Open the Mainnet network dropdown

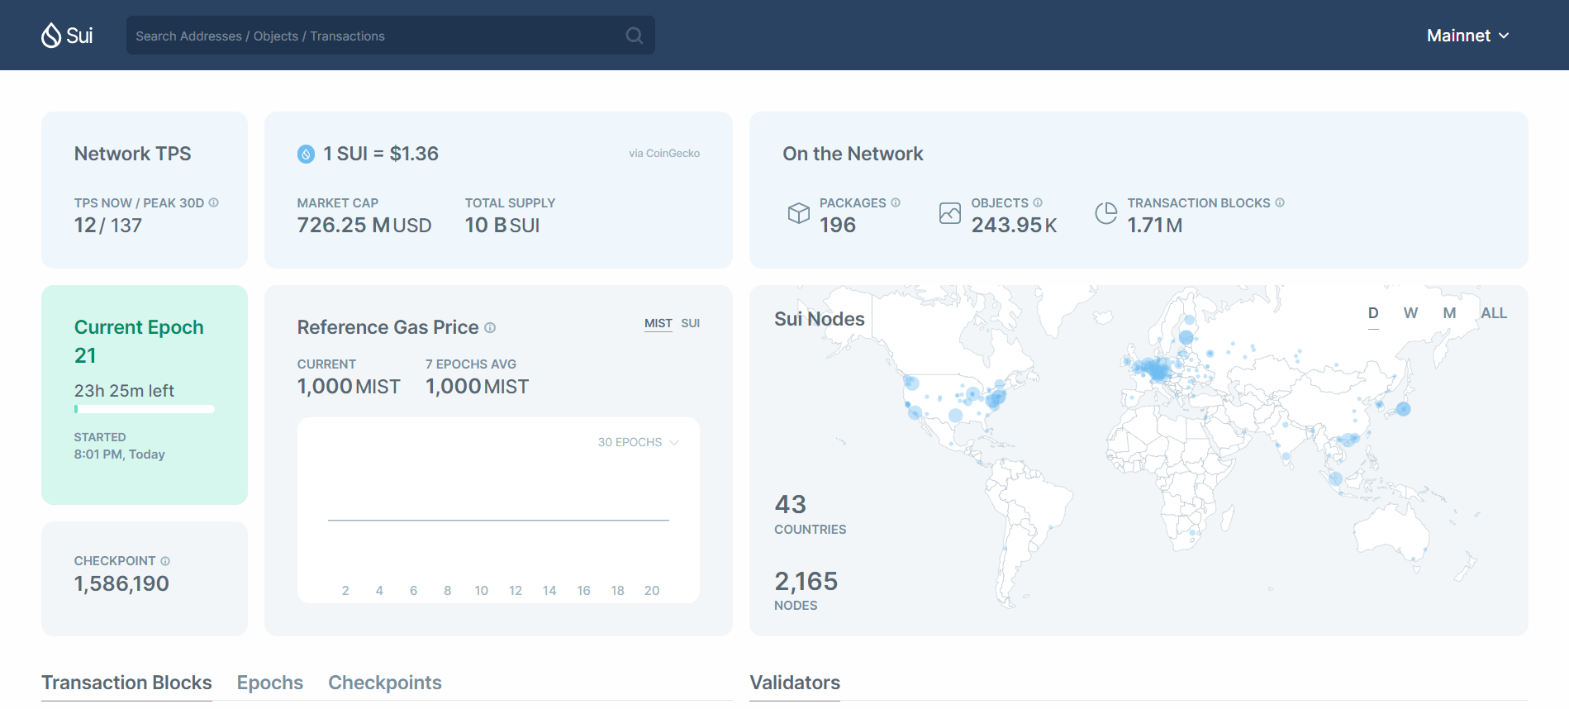click(x=1468, y=36)
